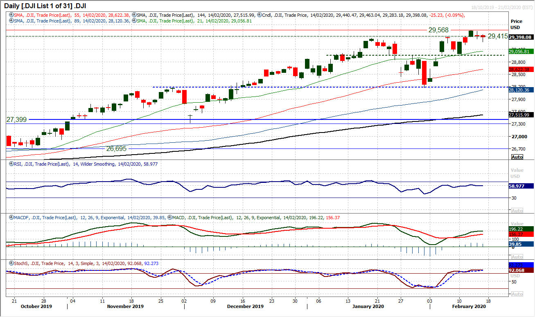Viewport: 535px width, 317px height.
Task: Click the 29,415 level label
Action: pyautogui.click(x=498, y=36)
